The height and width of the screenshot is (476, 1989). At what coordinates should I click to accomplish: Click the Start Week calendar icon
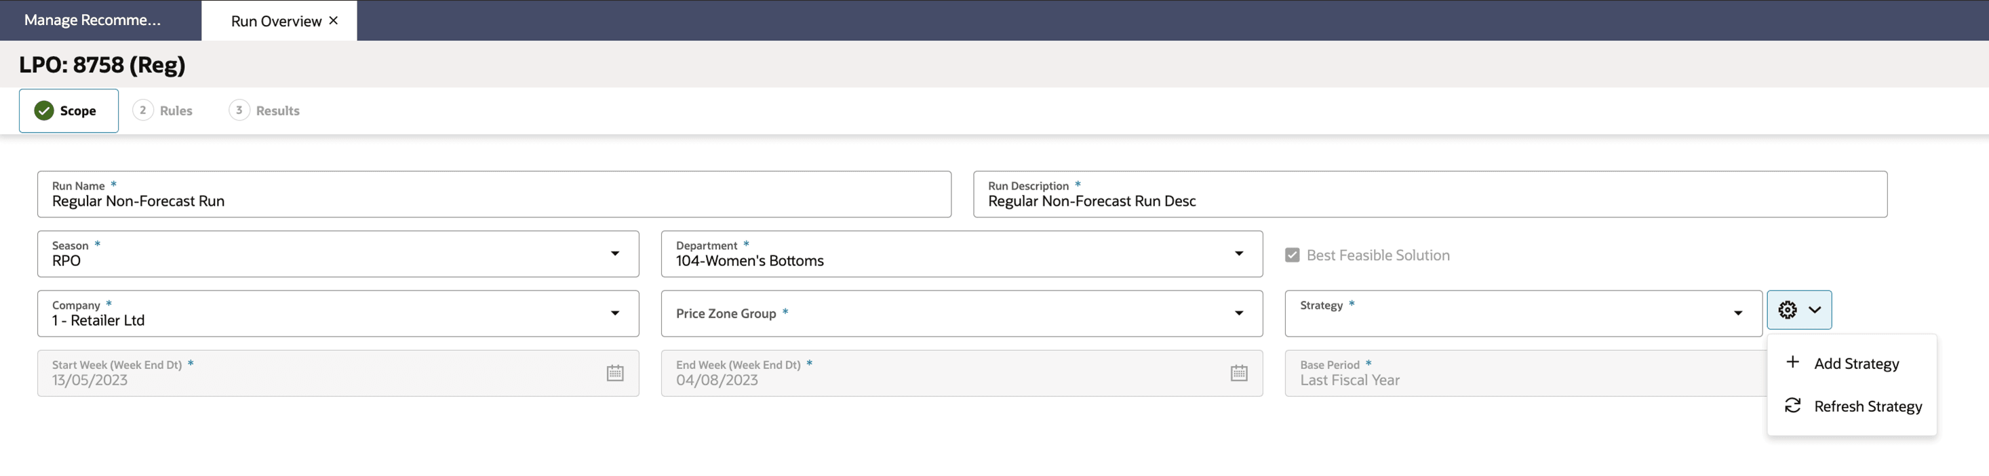coord(614,372)
